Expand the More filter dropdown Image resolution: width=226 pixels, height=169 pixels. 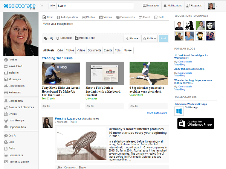coord(128,50)
